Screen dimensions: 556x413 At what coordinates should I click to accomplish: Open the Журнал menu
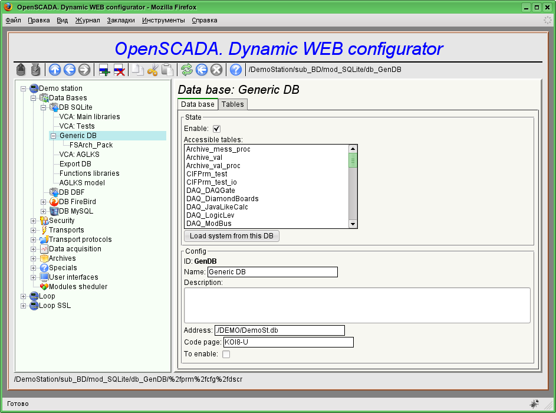[x=88, y=20]
